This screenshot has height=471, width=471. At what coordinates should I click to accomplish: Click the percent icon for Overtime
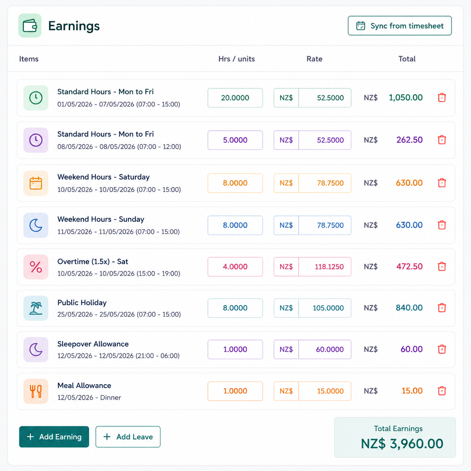36,267
